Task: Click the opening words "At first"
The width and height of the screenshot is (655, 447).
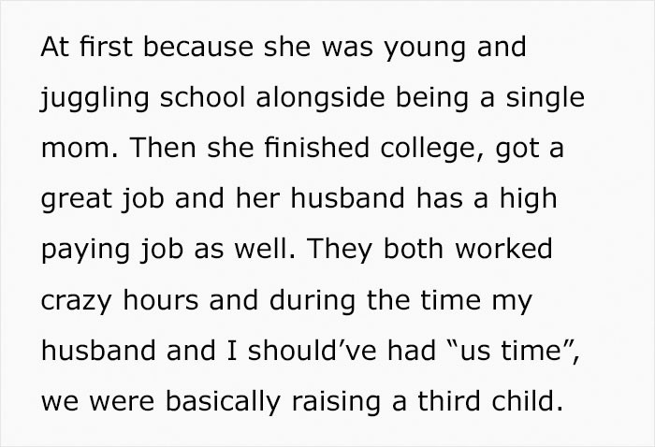Action: point(86,46)
